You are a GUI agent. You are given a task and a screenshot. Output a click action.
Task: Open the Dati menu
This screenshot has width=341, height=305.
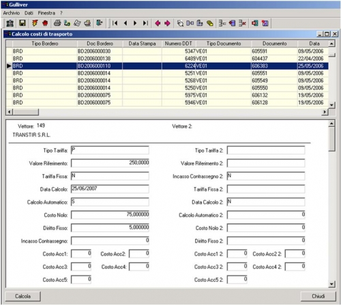[x=29, y=13]
